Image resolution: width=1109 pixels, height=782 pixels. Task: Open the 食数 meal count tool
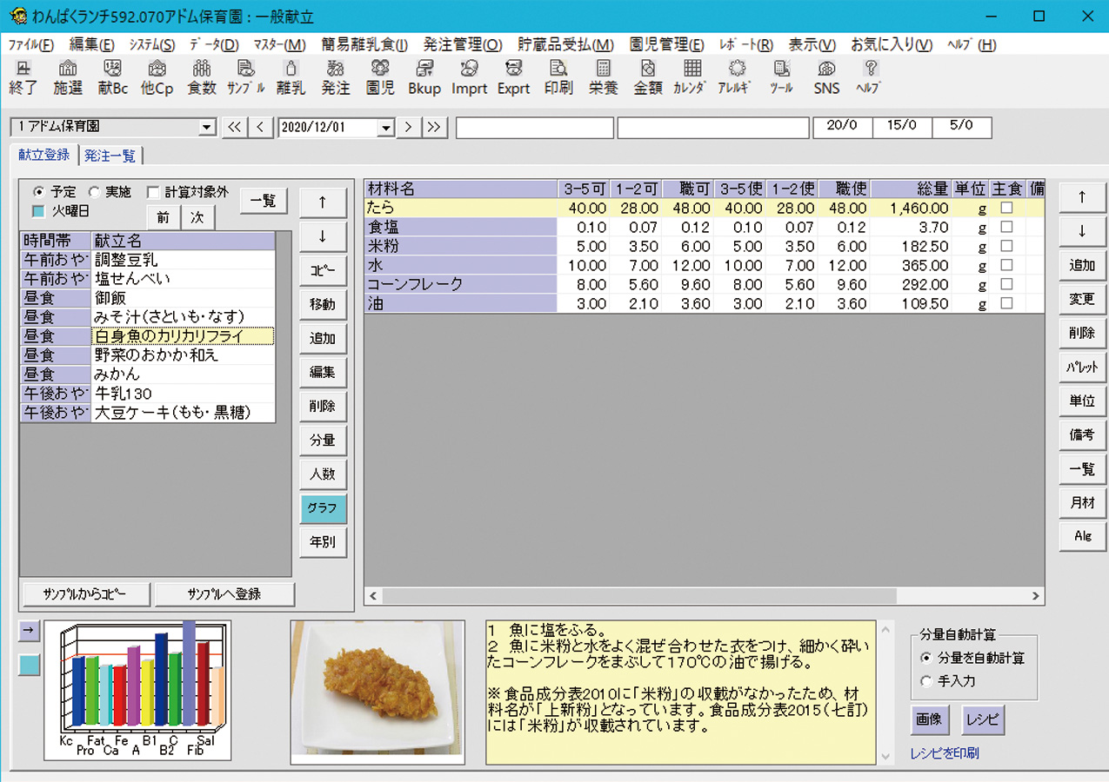pos(201,76)
